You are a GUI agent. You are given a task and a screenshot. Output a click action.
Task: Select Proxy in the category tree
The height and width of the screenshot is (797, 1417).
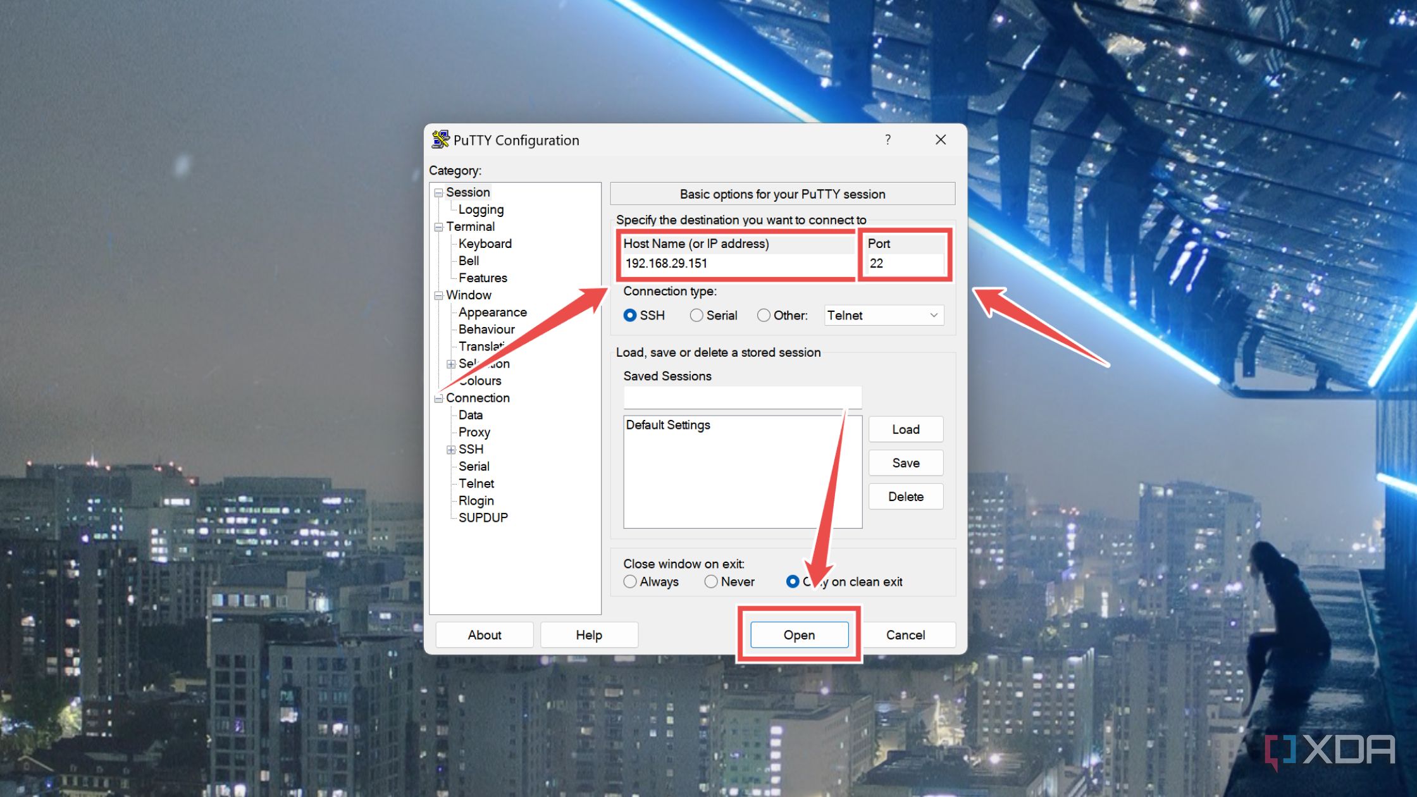point(474,432)
